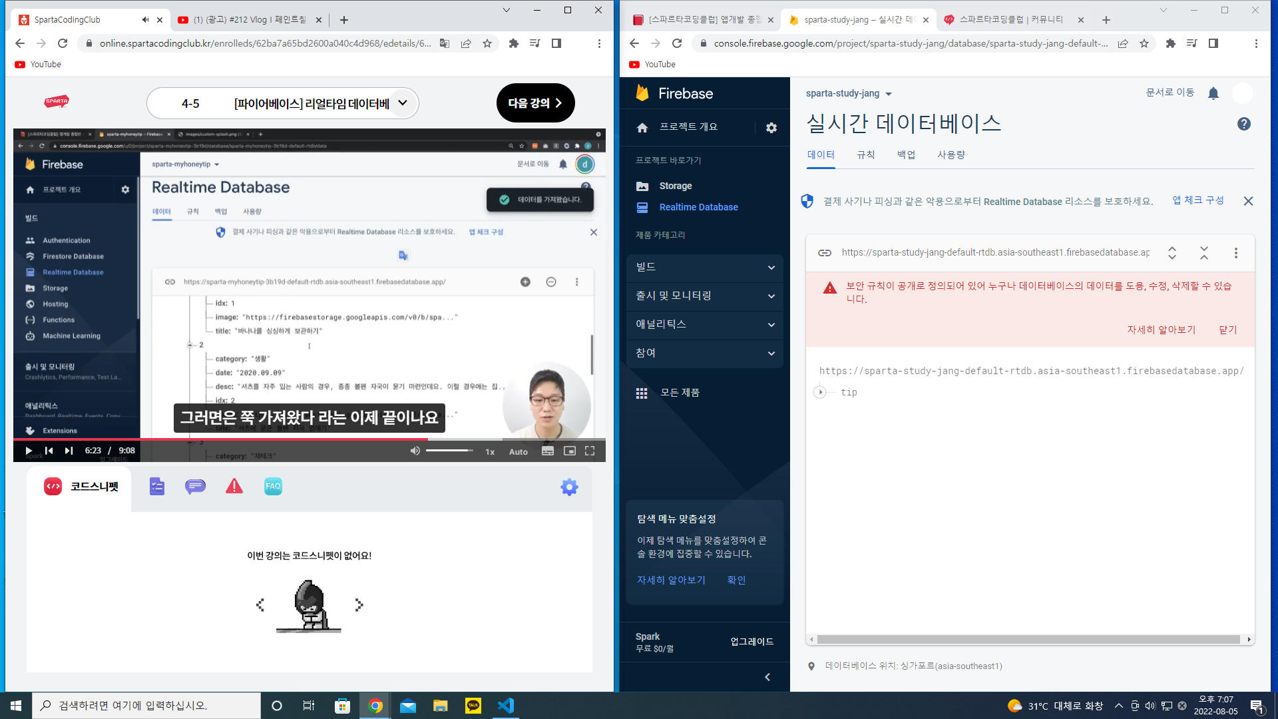The image size is (1278, 719).
Task: Expand the 출시 및 모니터링 category
Action: point(705,296)
